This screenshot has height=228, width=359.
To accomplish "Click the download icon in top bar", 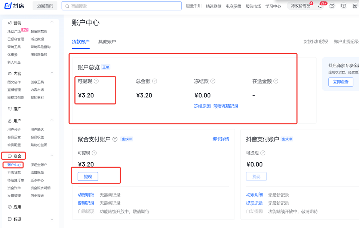I will tap(344, 6).
